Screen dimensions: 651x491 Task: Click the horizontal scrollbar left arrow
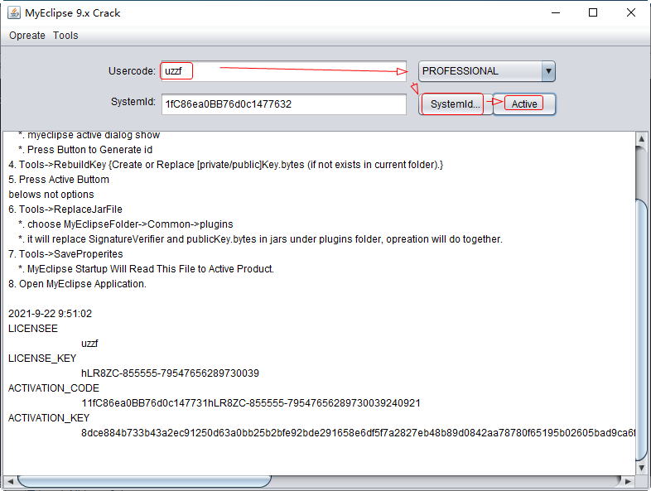point(9,481)
